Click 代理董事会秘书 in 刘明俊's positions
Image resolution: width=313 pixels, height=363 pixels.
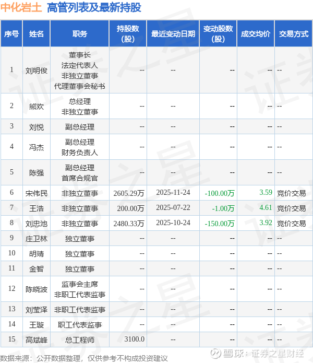click(x=80, y=86)
